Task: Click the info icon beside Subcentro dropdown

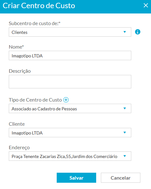Action: pos(138,32)
